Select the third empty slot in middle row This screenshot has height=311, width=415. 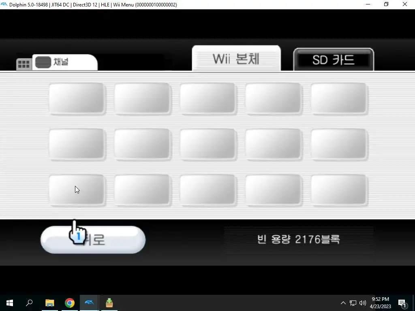click(x=208, y=144)
